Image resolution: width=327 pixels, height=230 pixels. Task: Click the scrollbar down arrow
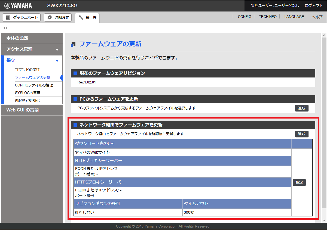(x=324, y=220)
